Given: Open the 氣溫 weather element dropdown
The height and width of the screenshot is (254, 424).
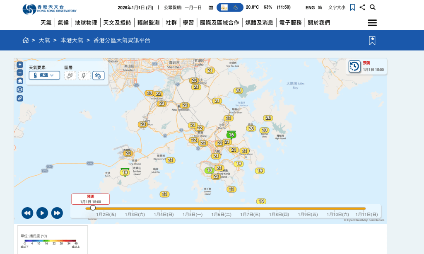Looking at the screenshot, I should (44, 75).
